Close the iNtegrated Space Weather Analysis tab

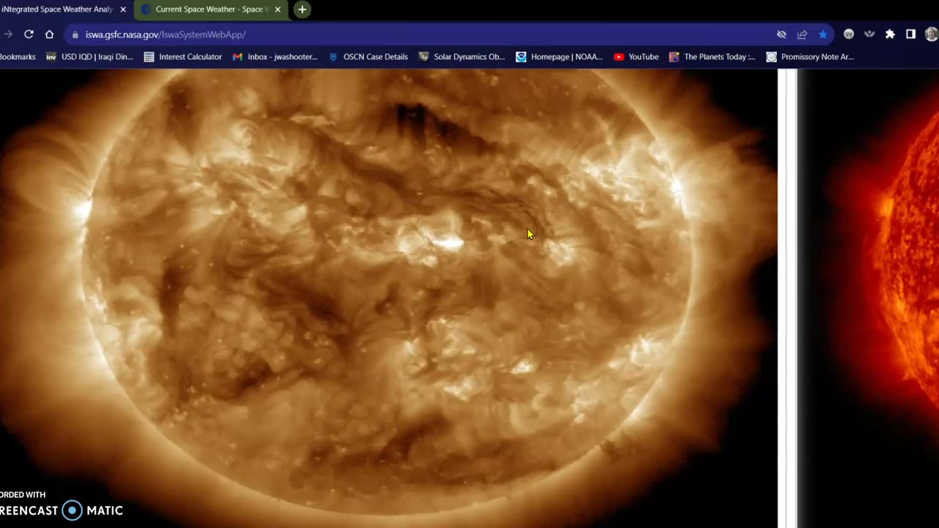point(123,10)
